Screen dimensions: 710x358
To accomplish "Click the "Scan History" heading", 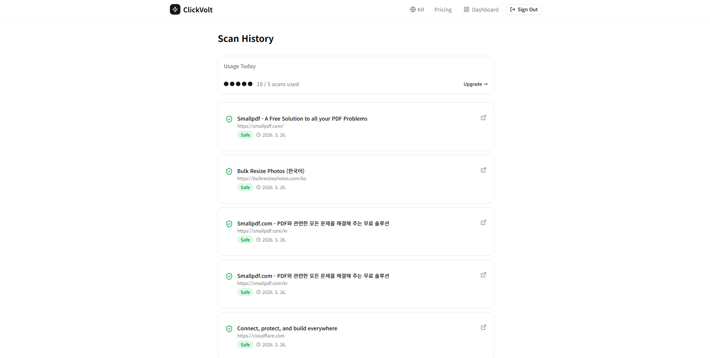I will coord(246,39).
